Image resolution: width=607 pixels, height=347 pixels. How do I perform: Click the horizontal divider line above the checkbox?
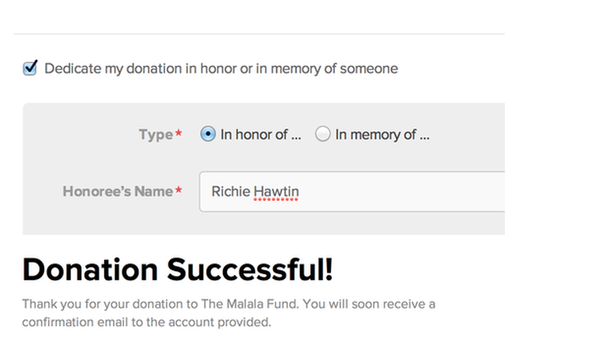coord(259,34)
